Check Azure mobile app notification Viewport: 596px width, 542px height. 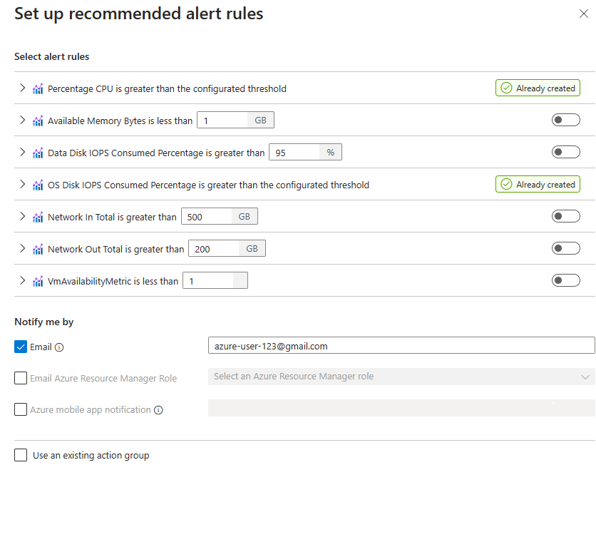[21, 409]
